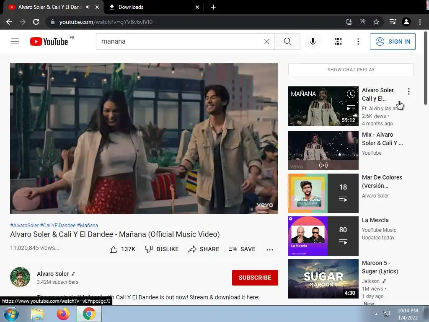The width and height of the screenshot is (429, 322).
Task: Open 'Mar De Colores (Versión...' title
Action: click(382, 182)
